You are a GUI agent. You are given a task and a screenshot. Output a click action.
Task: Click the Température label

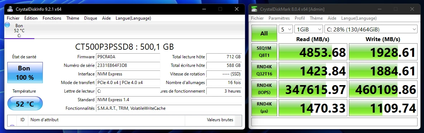click(x=24, y=91)
